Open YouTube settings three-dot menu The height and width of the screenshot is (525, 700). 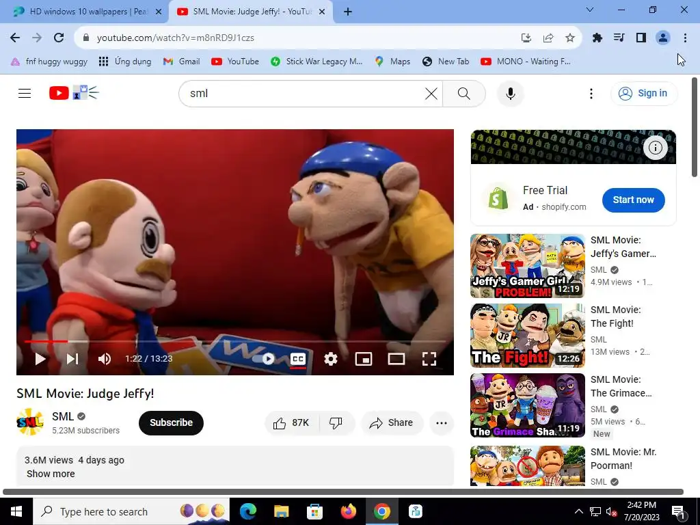click(591, 94)
